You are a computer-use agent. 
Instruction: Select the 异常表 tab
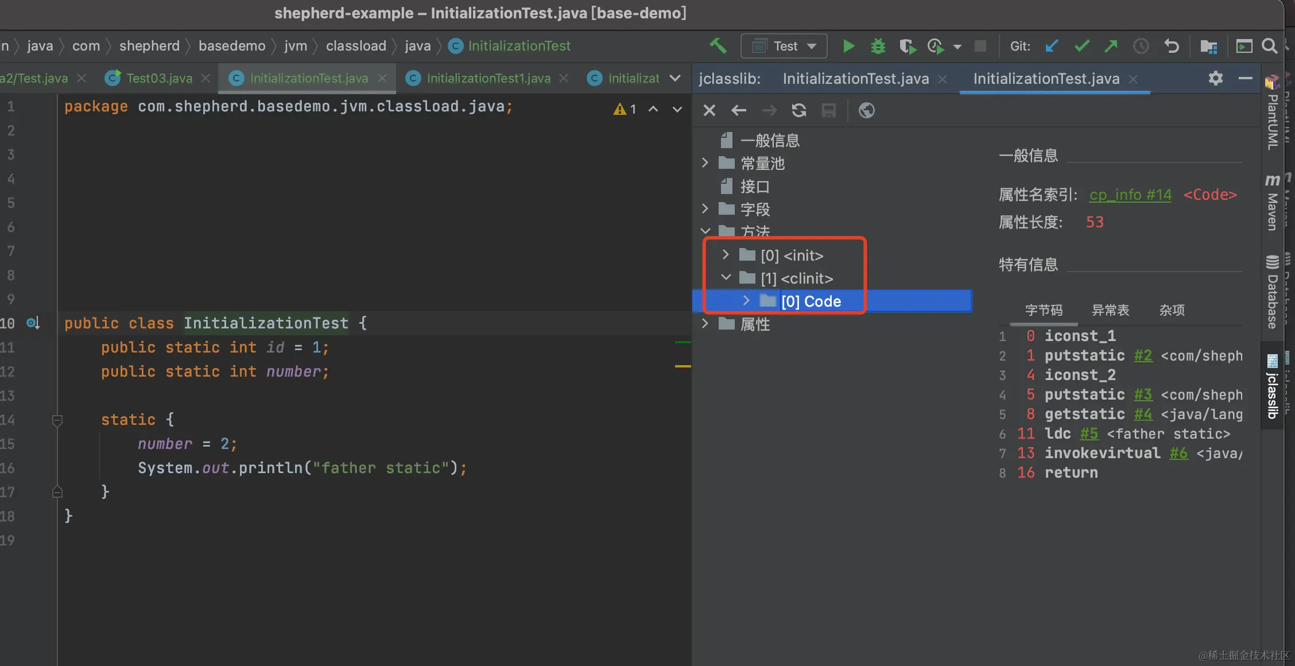(1110, 310)
